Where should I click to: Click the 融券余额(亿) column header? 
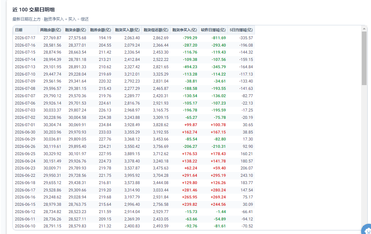point(101,30)
